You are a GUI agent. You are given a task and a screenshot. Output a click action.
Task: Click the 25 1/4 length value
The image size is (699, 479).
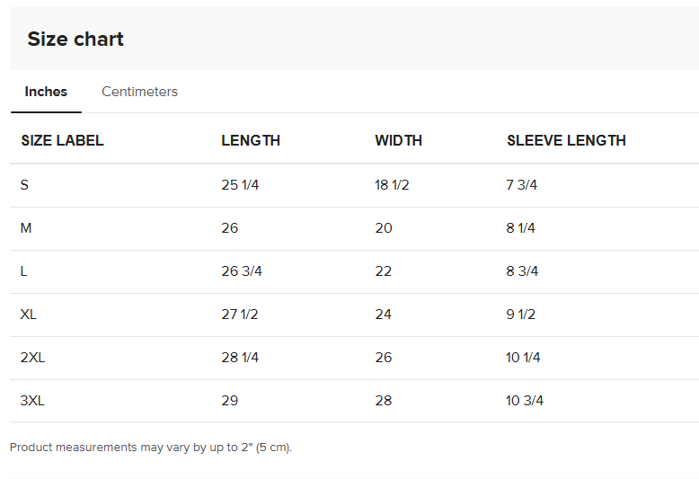(240, 185)
